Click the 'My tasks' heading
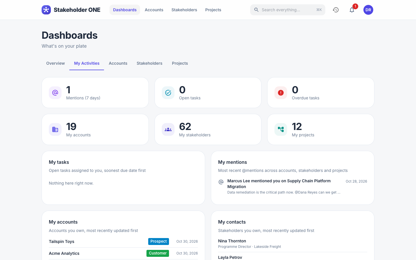The image size is (416, 260). click(59, 162)
